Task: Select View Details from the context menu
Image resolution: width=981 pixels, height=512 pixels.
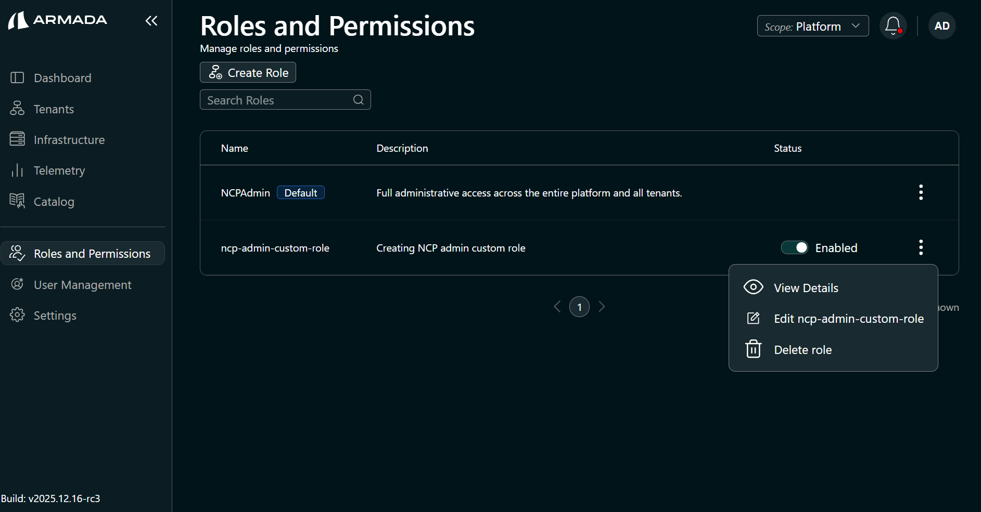Action: [x=806, y=287]
